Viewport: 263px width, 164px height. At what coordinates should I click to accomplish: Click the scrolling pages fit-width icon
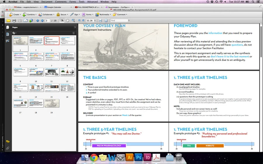coord(100,21)
